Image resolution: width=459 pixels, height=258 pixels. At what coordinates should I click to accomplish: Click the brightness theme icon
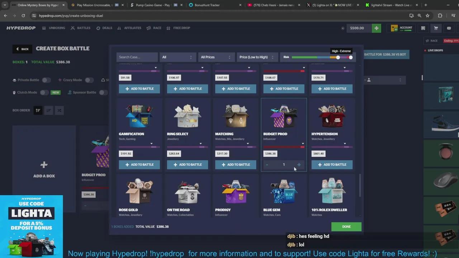(x=343, y=28)
